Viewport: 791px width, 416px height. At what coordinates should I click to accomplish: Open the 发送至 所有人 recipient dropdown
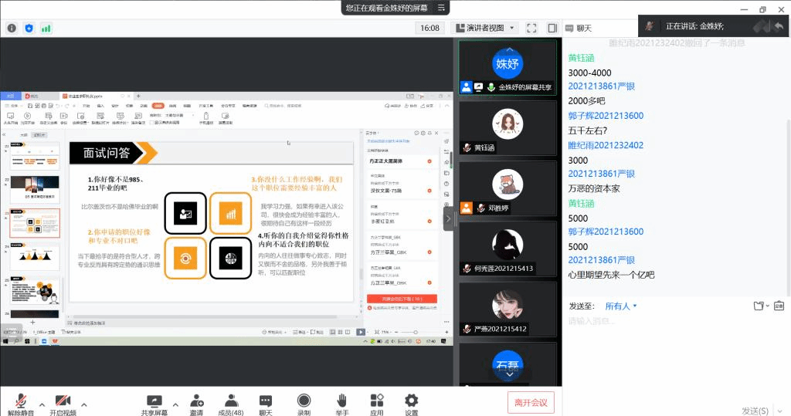tap(621, 306)
